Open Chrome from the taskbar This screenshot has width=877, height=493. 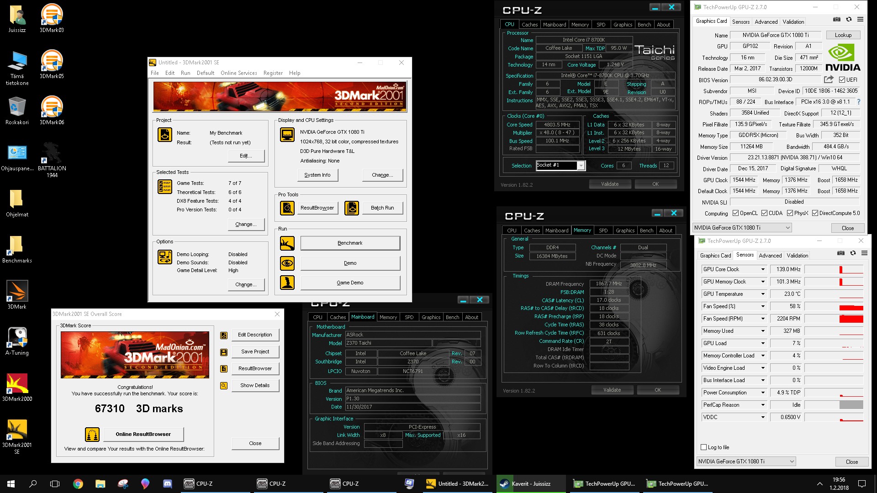click(78, 484)
